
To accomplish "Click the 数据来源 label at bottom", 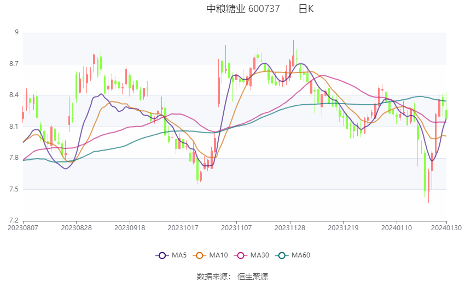I will 211,277.
